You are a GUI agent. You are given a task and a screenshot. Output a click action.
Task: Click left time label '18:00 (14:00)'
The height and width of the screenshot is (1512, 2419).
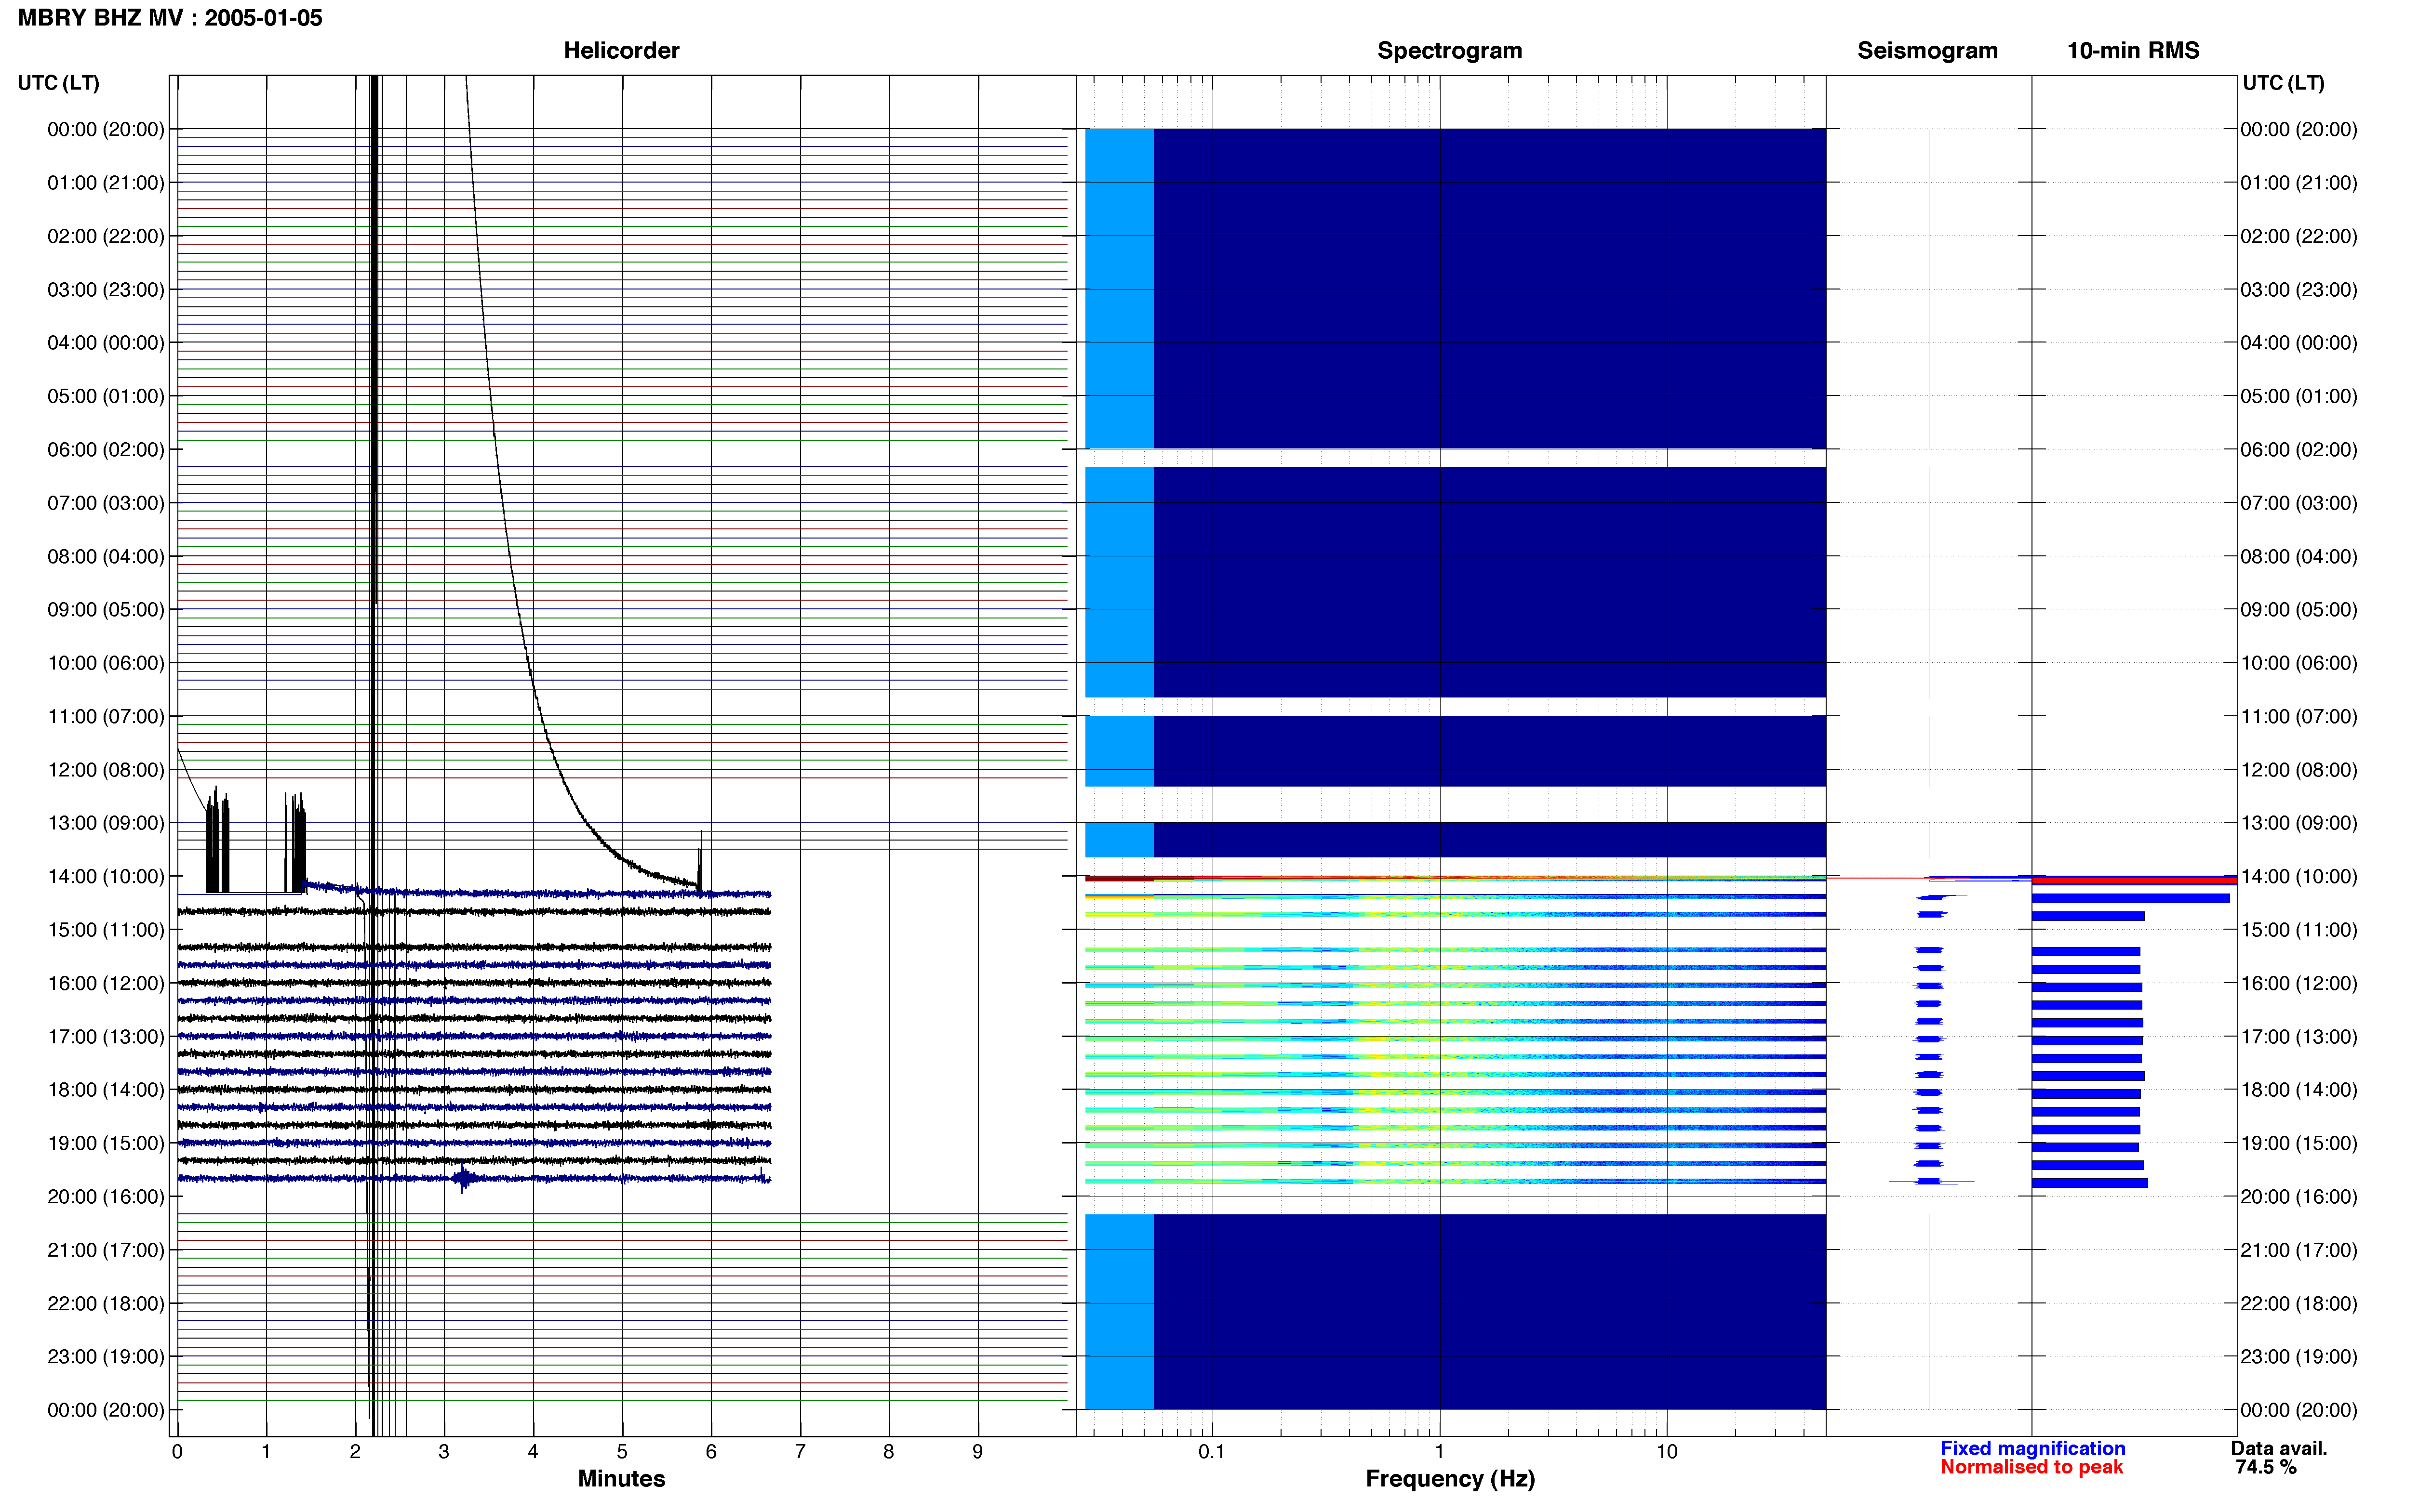tap(106, 1090)
